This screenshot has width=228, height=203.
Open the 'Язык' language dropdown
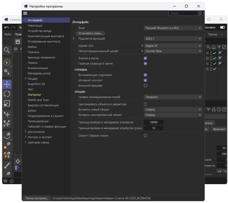pyautogui.click(x=173, y=28)
